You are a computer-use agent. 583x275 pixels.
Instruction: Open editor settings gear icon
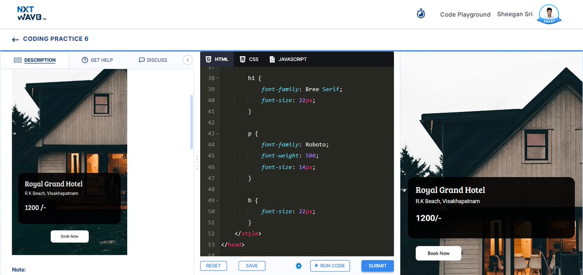(299, 266)
